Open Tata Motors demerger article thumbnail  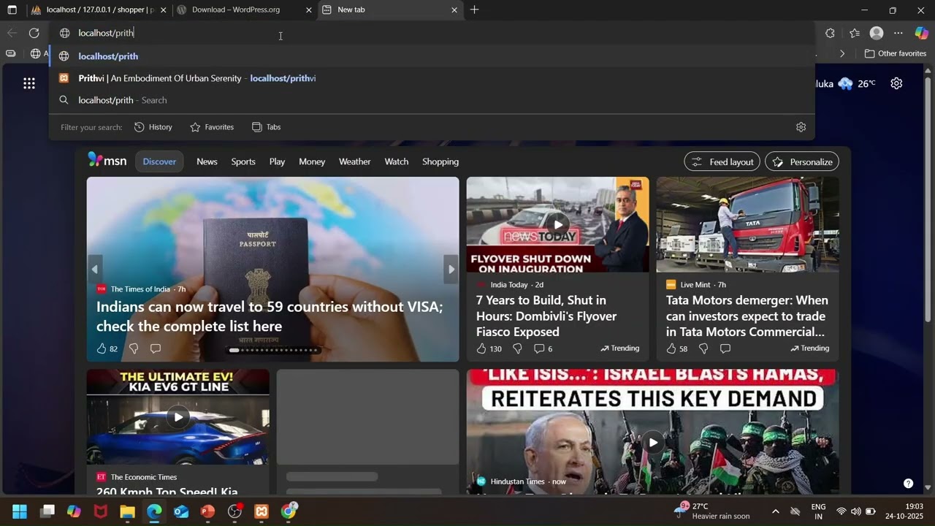click(x=747, y=224)
